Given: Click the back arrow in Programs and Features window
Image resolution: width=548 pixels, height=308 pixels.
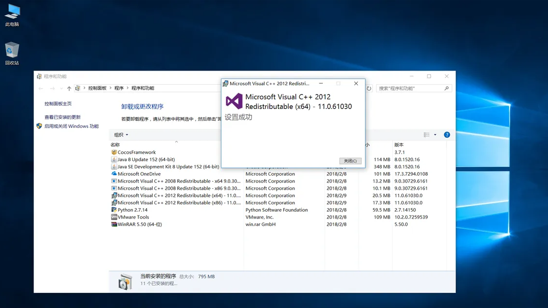Looking at the screenshot, I should pos(41,89).
